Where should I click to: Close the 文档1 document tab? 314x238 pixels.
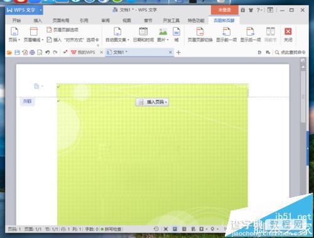tap(170, 52)
